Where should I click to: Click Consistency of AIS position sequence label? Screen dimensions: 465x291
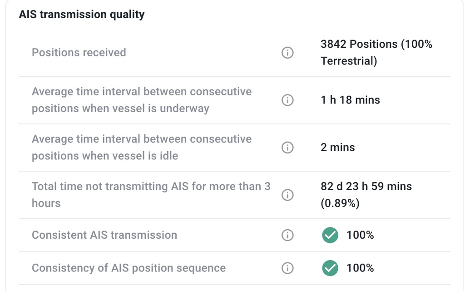[129, 268]
